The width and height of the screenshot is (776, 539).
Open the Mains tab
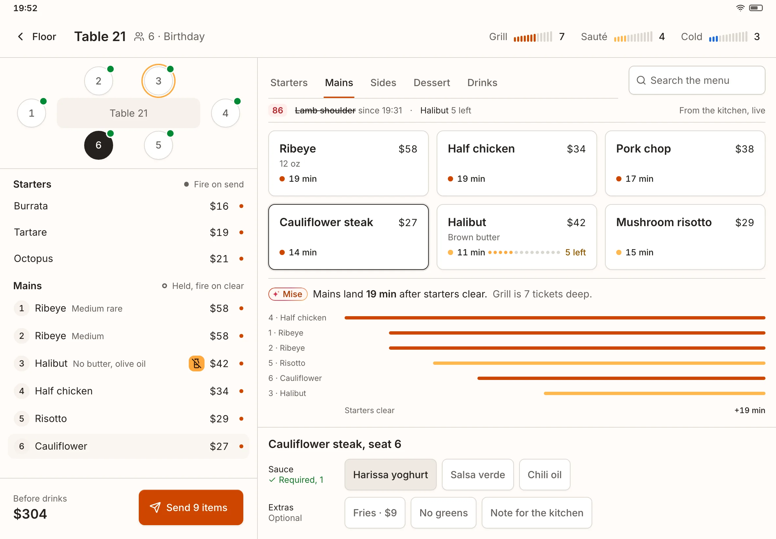339,83
